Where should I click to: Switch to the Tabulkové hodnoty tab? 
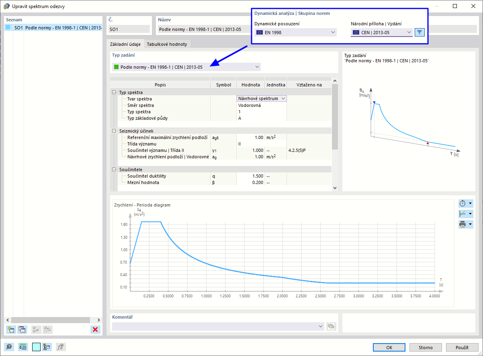pos(167,44)
